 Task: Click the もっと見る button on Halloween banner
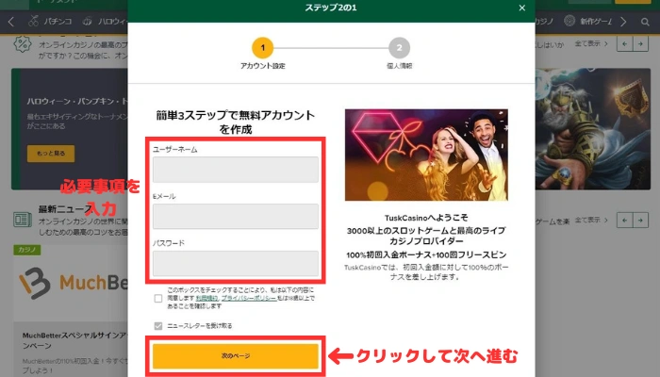[x=51, y=154]
